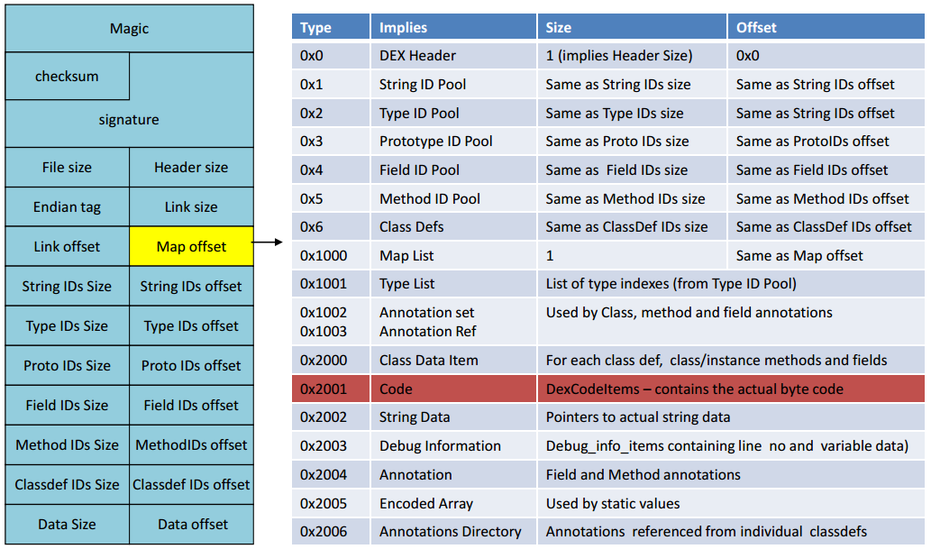Click the 0x2002 String Data row
The width and height of the screenshot is (931, 549).
(x=608, y=417)
